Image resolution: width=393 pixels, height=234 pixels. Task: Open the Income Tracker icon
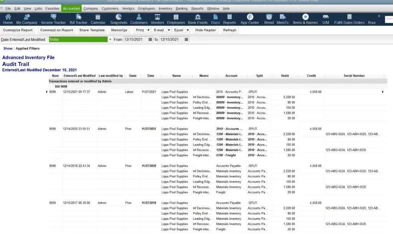[53, 19]
